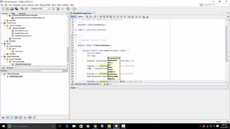The image size is (230, 129).
Task: Close the VideoOneExample.java editor tab
Action: coord(94,13)
